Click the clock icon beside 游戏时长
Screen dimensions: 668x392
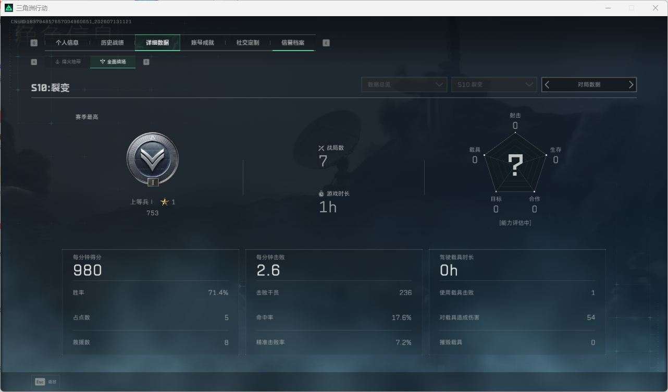click(321, 194)
